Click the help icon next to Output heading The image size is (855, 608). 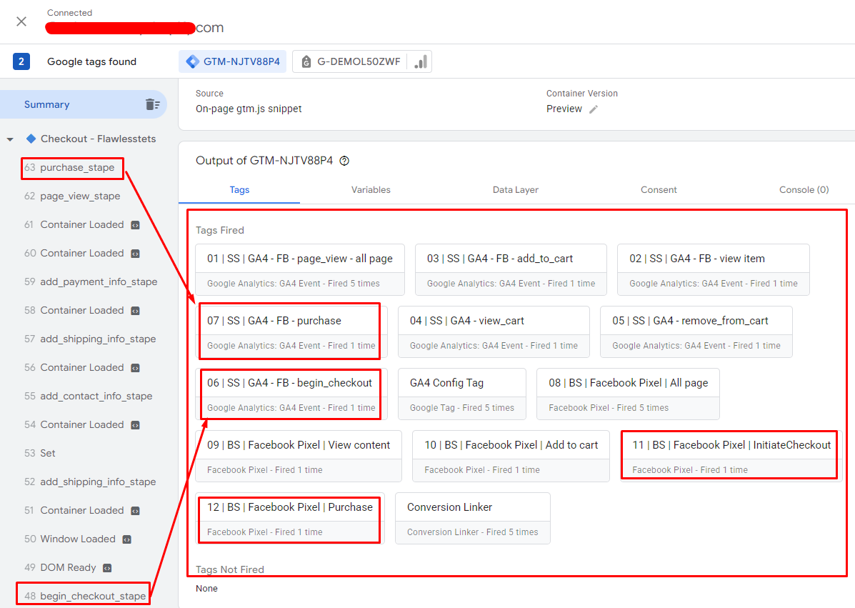point(344,161)
